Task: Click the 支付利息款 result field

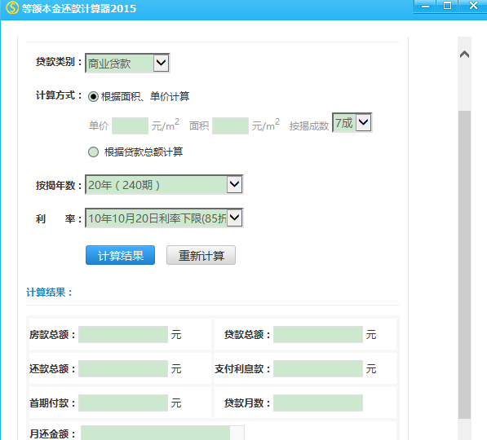Action: point(318,368)
